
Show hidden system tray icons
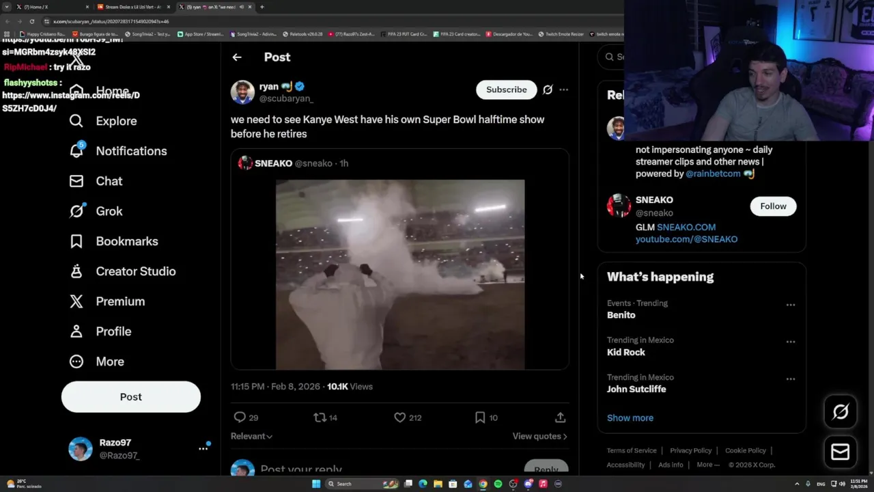(x=798, y=484)
